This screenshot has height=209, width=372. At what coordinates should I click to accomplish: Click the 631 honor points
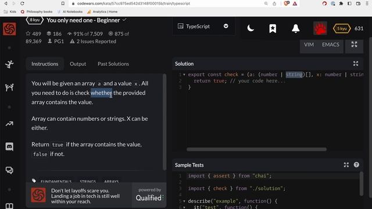[x=359, y=28]
